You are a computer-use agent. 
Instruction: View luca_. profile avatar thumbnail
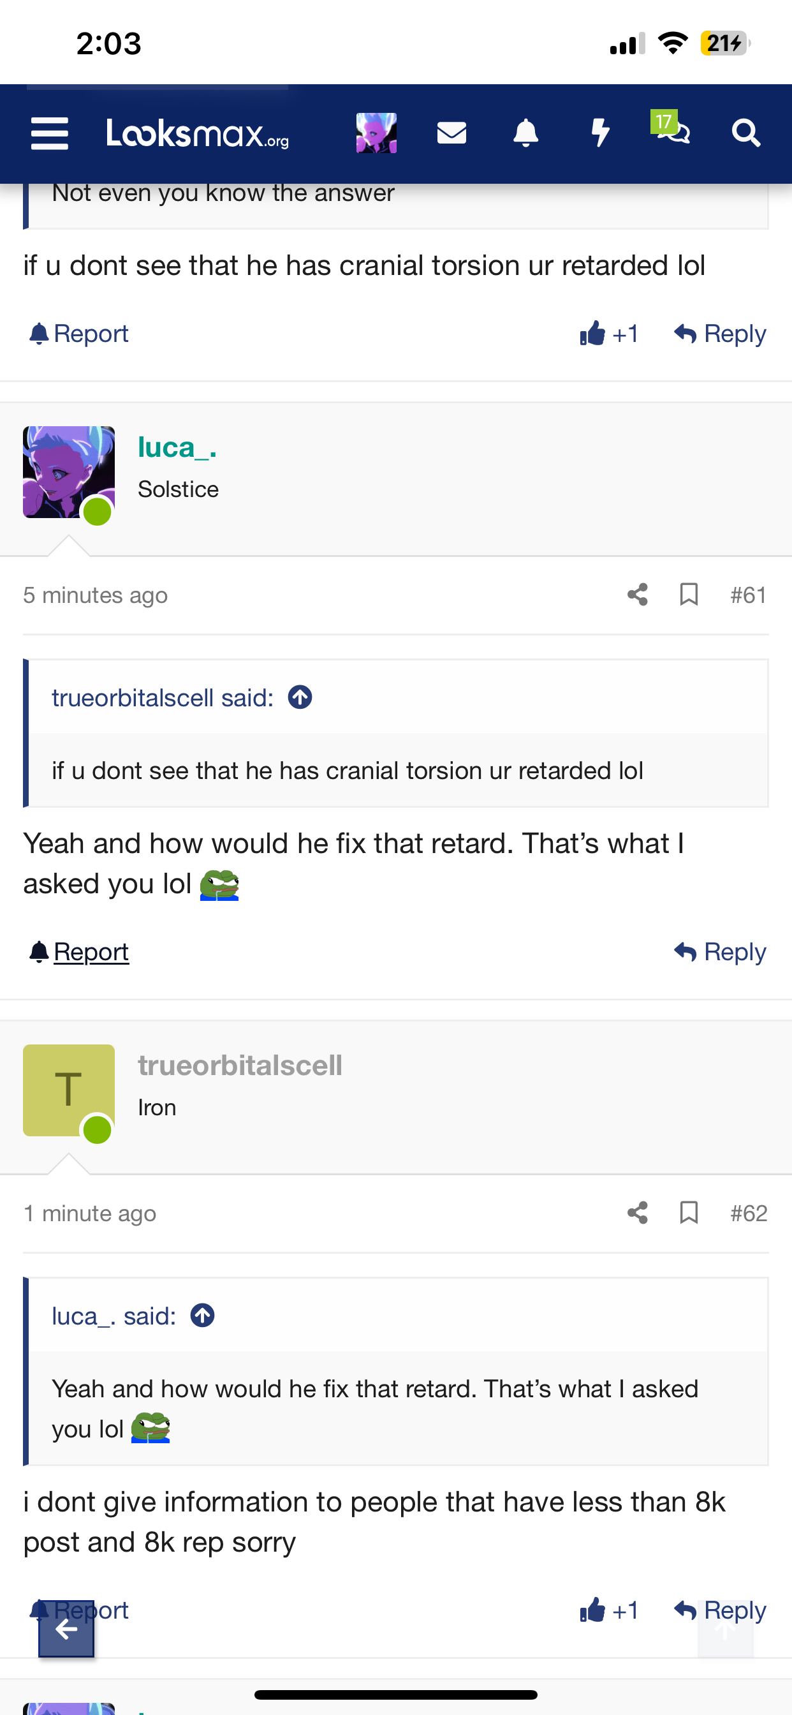click(x=69, y=472)
